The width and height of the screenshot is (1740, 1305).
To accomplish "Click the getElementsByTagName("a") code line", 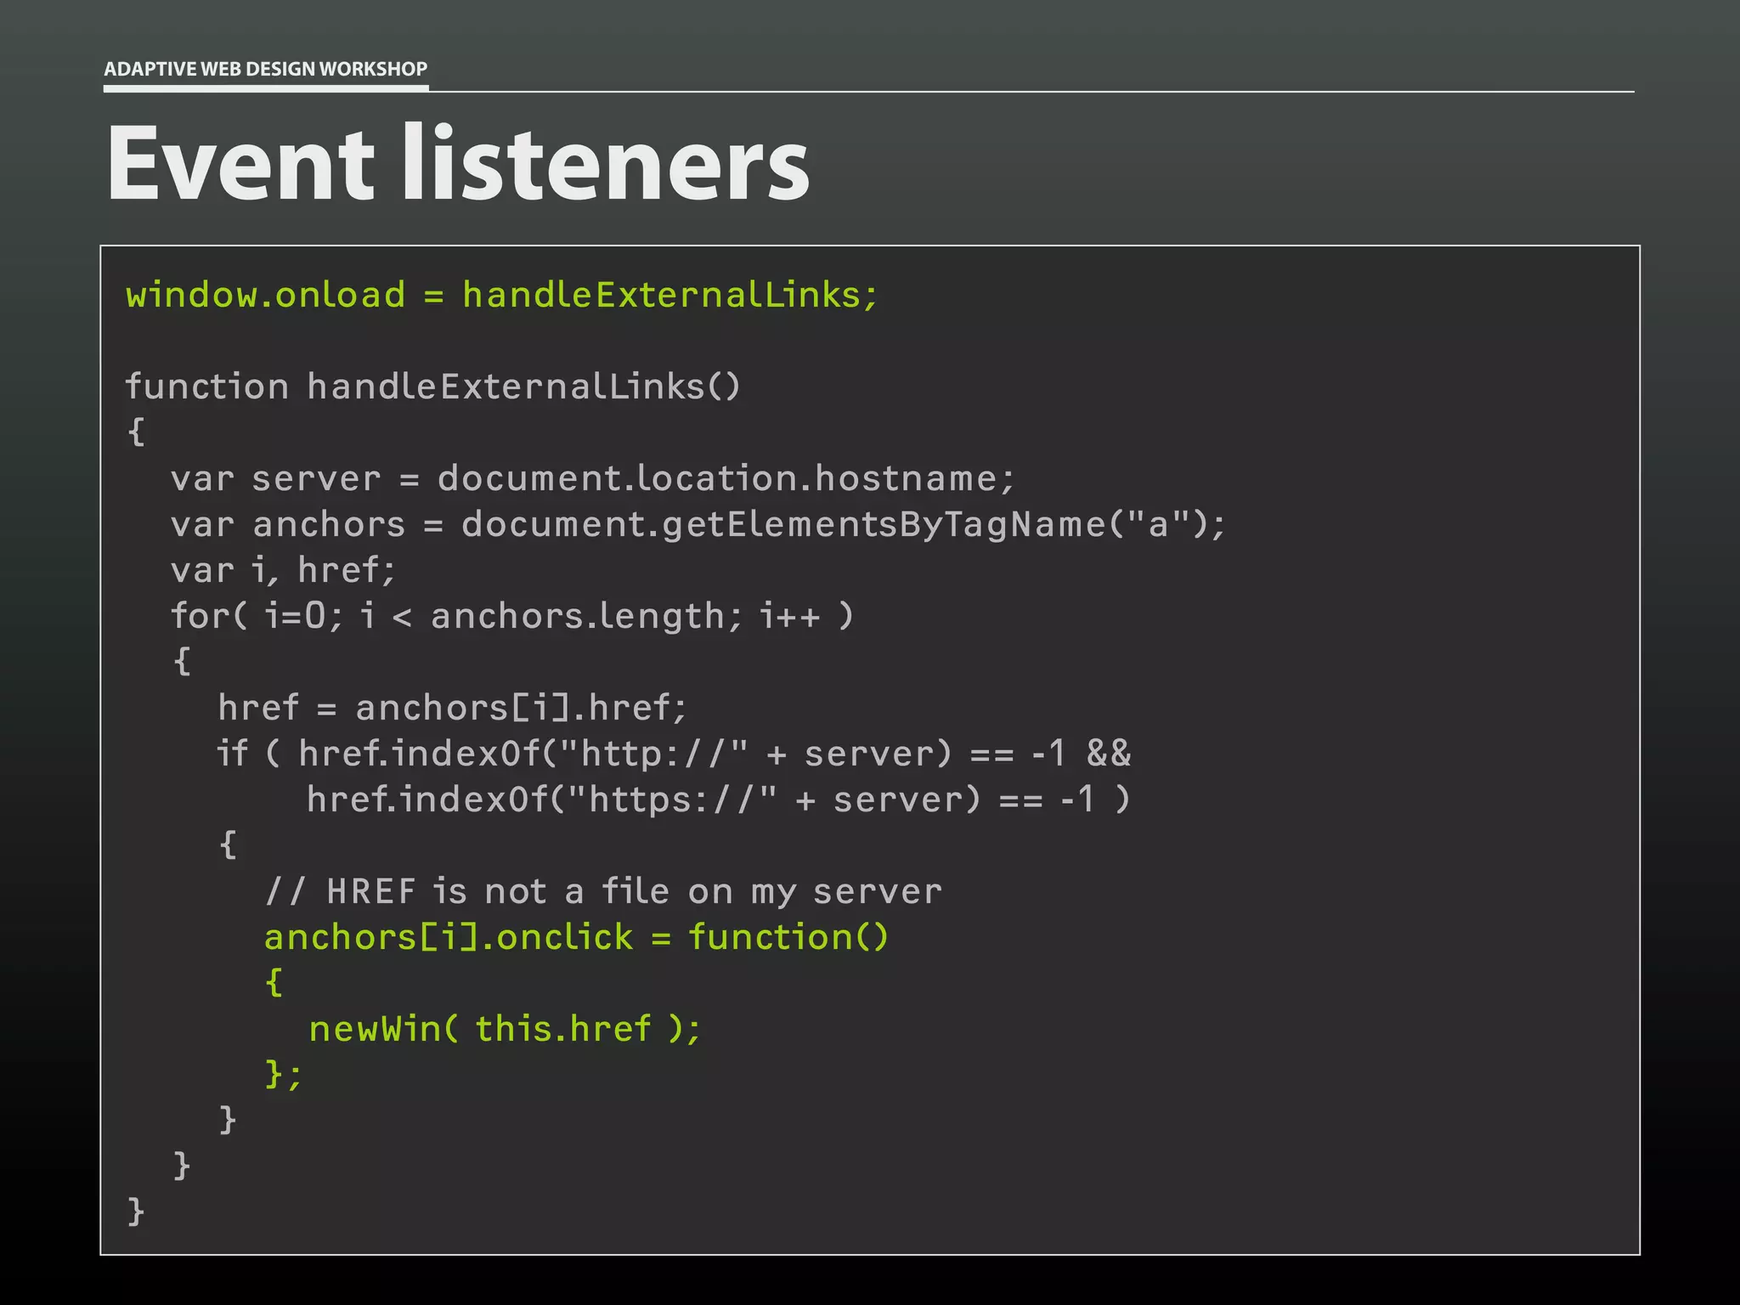I will tap(698, 524).
